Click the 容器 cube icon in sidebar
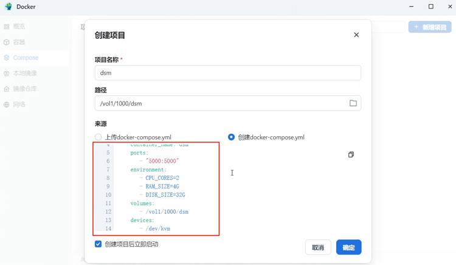The image size is (456, 265). click(x=7, y=42)
